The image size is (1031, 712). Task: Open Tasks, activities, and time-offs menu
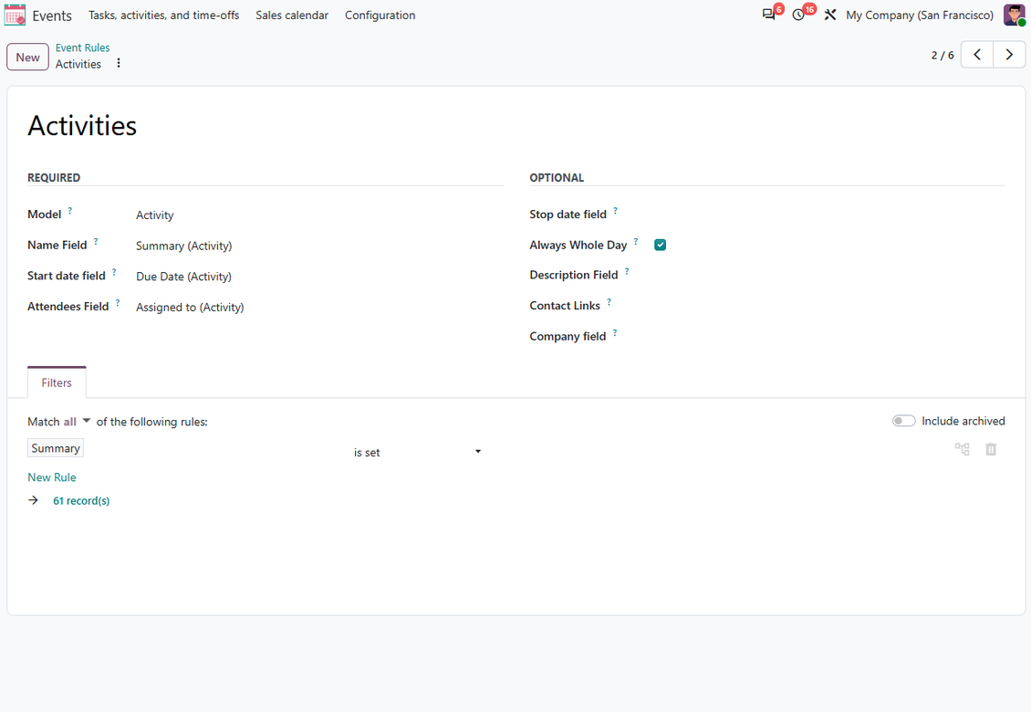click(163, 16)
